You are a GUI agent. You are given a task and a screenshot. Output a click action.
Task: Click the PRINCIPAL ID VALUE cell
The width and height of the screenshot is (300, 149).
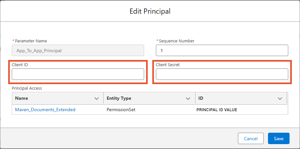click(217, 110)
